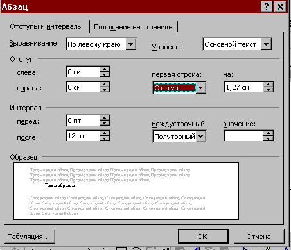Open the Выравнивание alignment dropdown
The height and width of the screenshot is (250, 291).
pos(130,44)
